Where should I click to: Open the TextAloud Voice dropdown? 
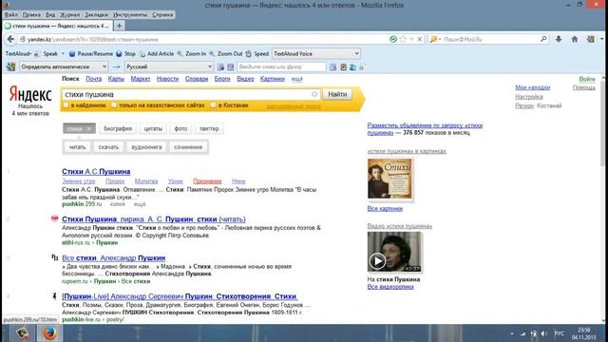click(x=316, y=53)
